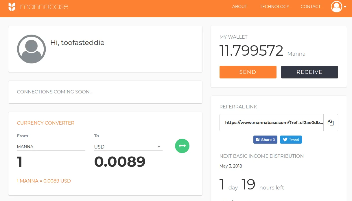Viewport: 352px width, 201px height.
Task: Click the 'hours left' countdown text
Action: 272,188
